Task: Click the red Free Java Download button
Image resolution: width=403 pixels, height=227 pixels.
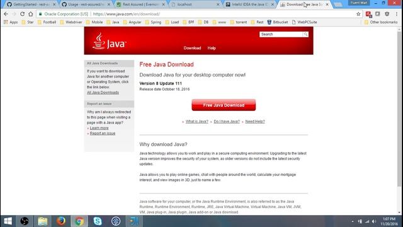Action: (224, 105)
